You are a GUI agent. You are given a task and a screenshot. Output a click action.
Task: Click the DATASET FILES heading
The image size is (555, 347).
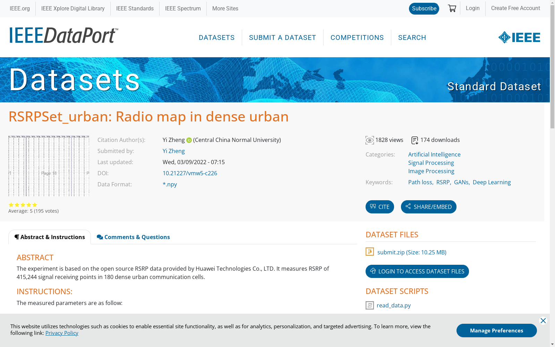[392, 235]
